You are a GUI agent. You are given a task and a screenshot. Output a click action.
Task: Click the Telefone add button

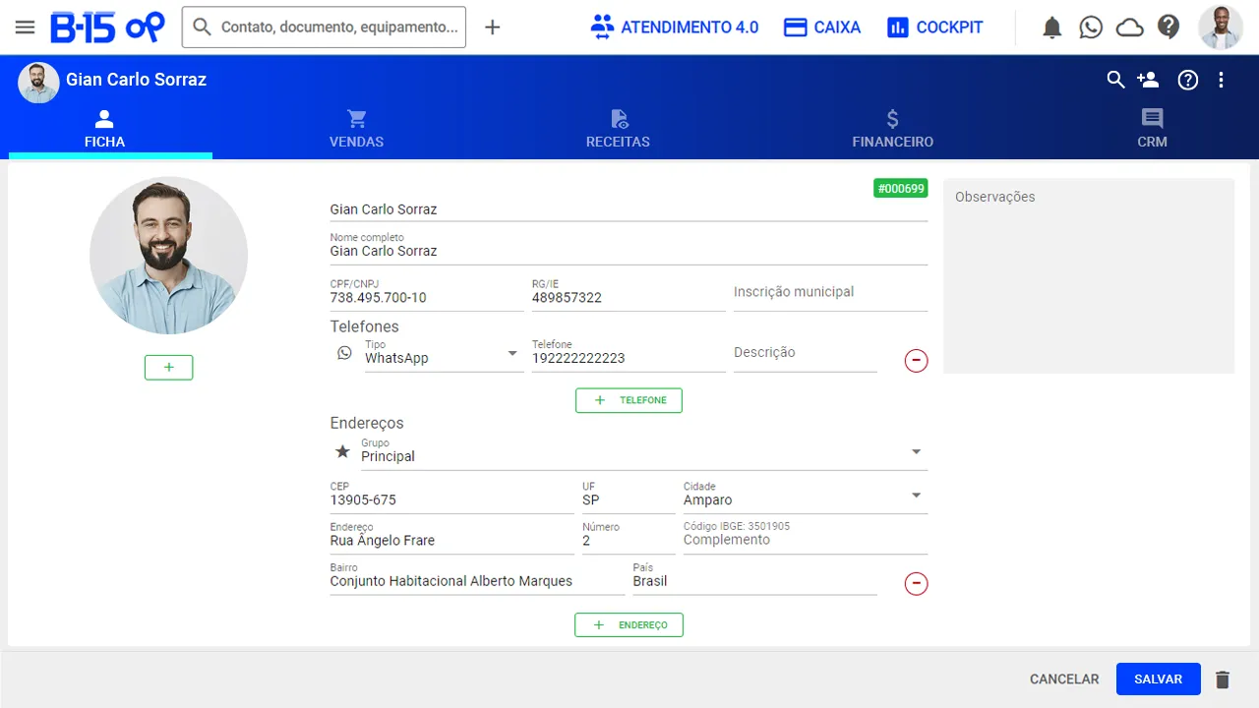[x=629, y=400]
